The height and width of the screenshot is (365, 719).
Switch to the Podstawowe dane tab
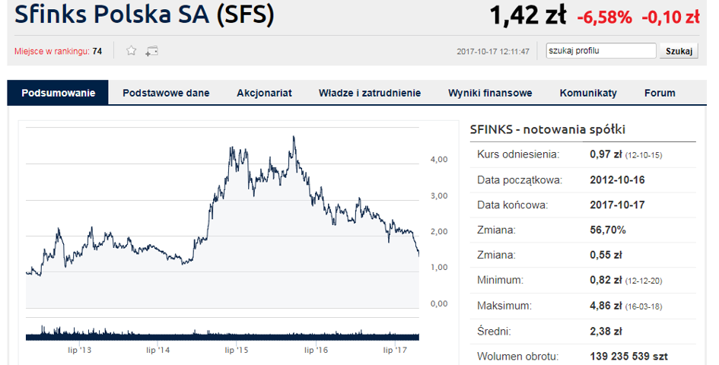tap(166, 93)
